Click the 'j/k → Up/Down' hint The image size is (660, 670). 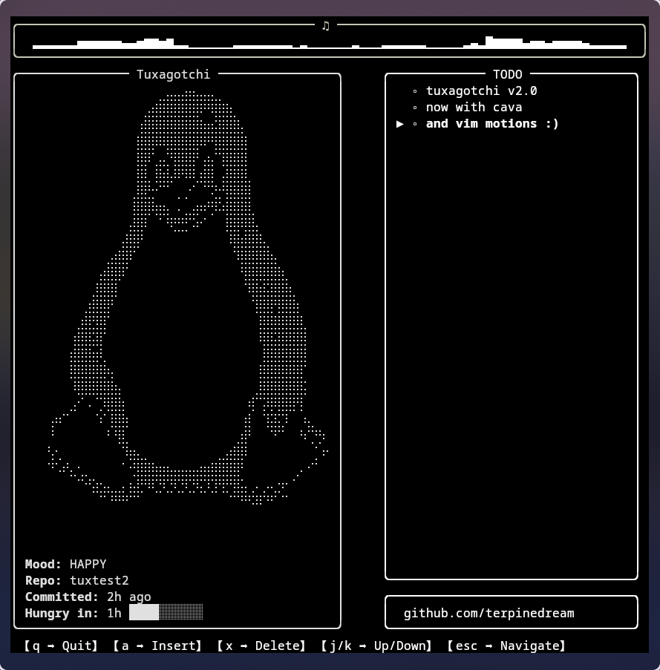click(x=376, y=646)
